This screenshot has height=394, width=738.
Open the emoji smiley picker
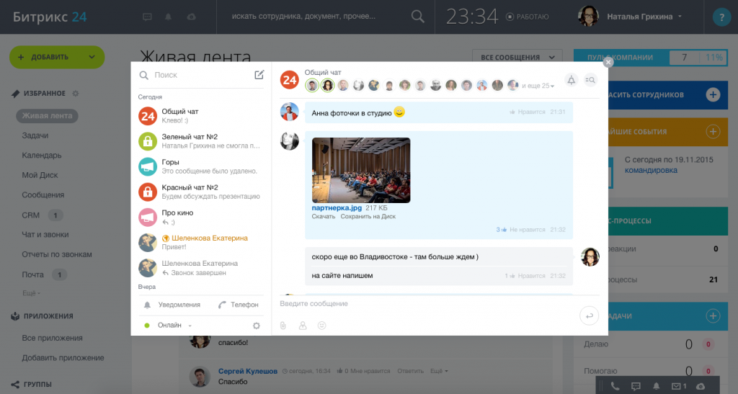click(321, 326)
